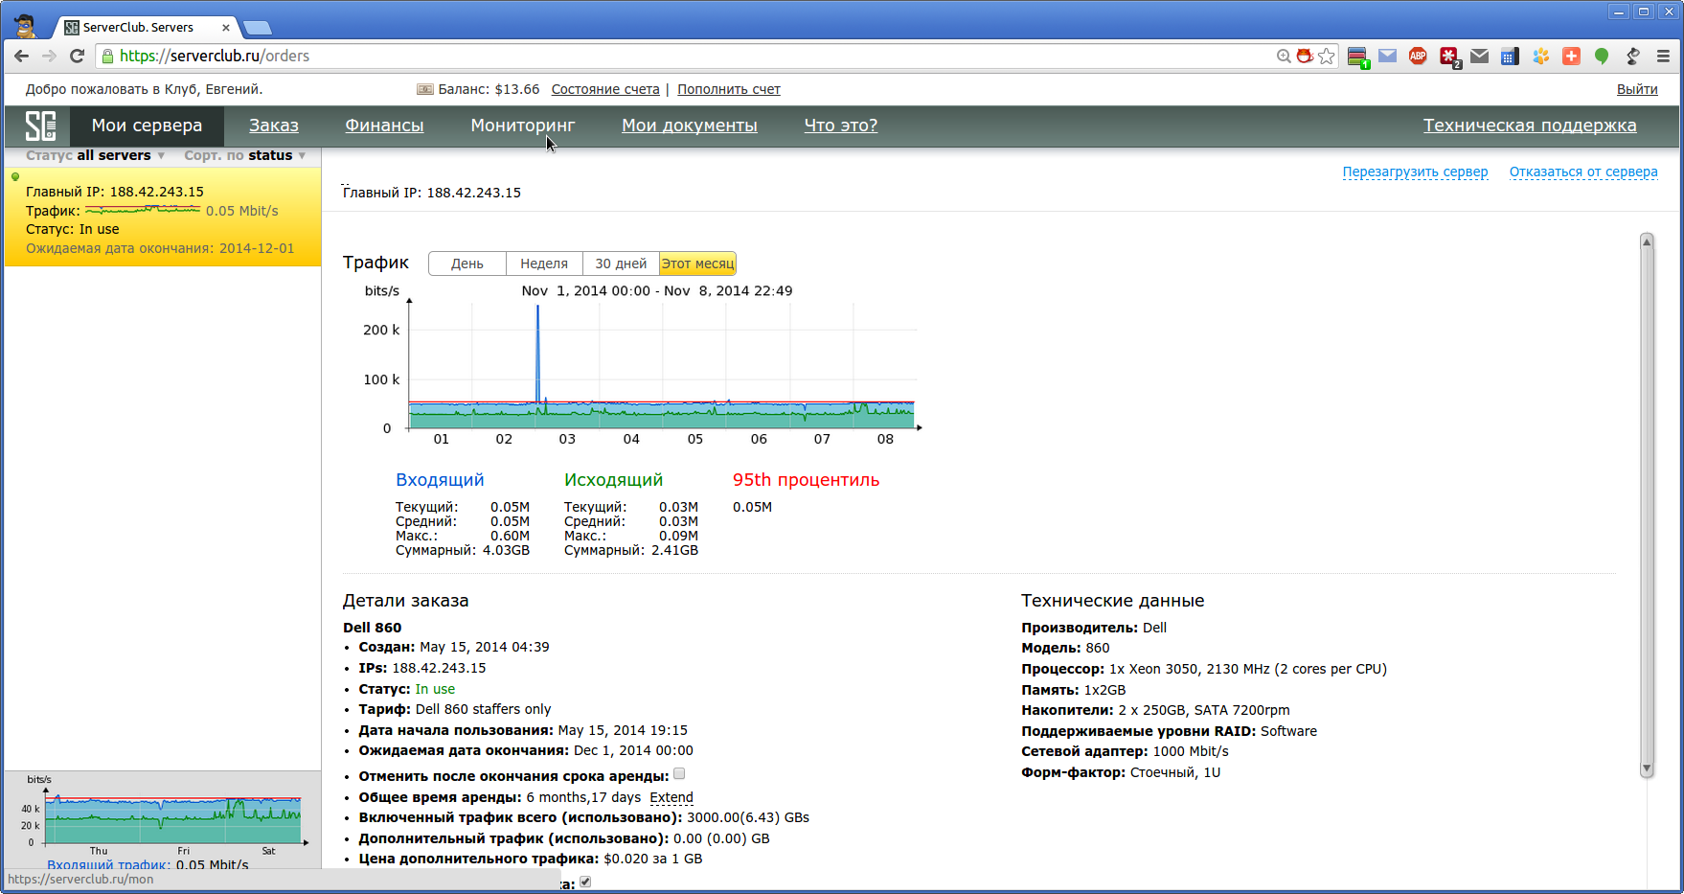Select the Этот месяц traffic period tab
The width and height of the screenshot is (1684, 894).
pos(697,264)
